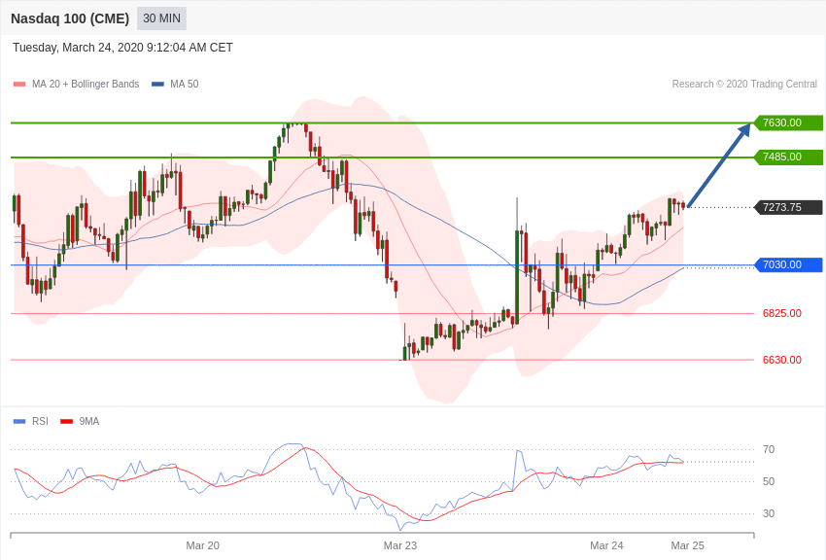Click the MA 50 legend label

tap(185, 84)
